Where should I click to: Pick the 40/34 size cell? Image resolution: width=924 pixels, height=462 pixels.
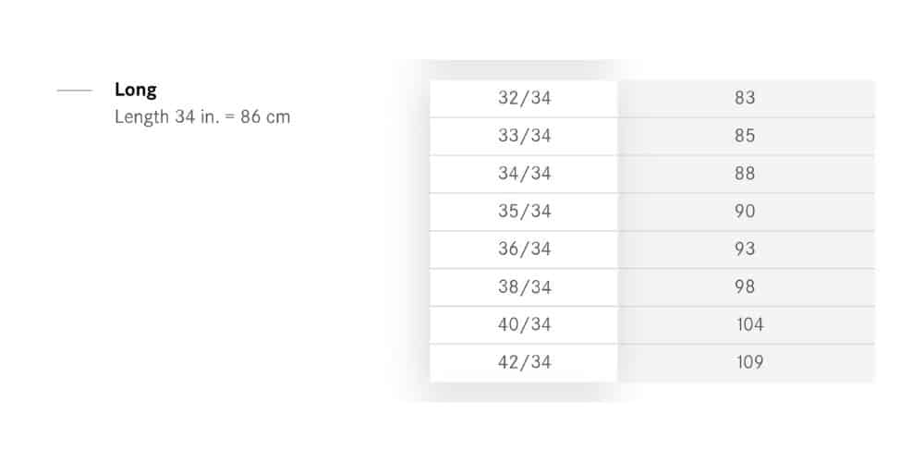(524, 325)
